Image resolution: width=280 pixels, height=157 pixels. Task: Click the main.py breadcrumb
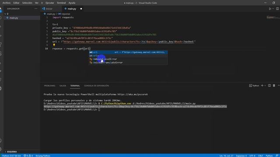(51, 14)
